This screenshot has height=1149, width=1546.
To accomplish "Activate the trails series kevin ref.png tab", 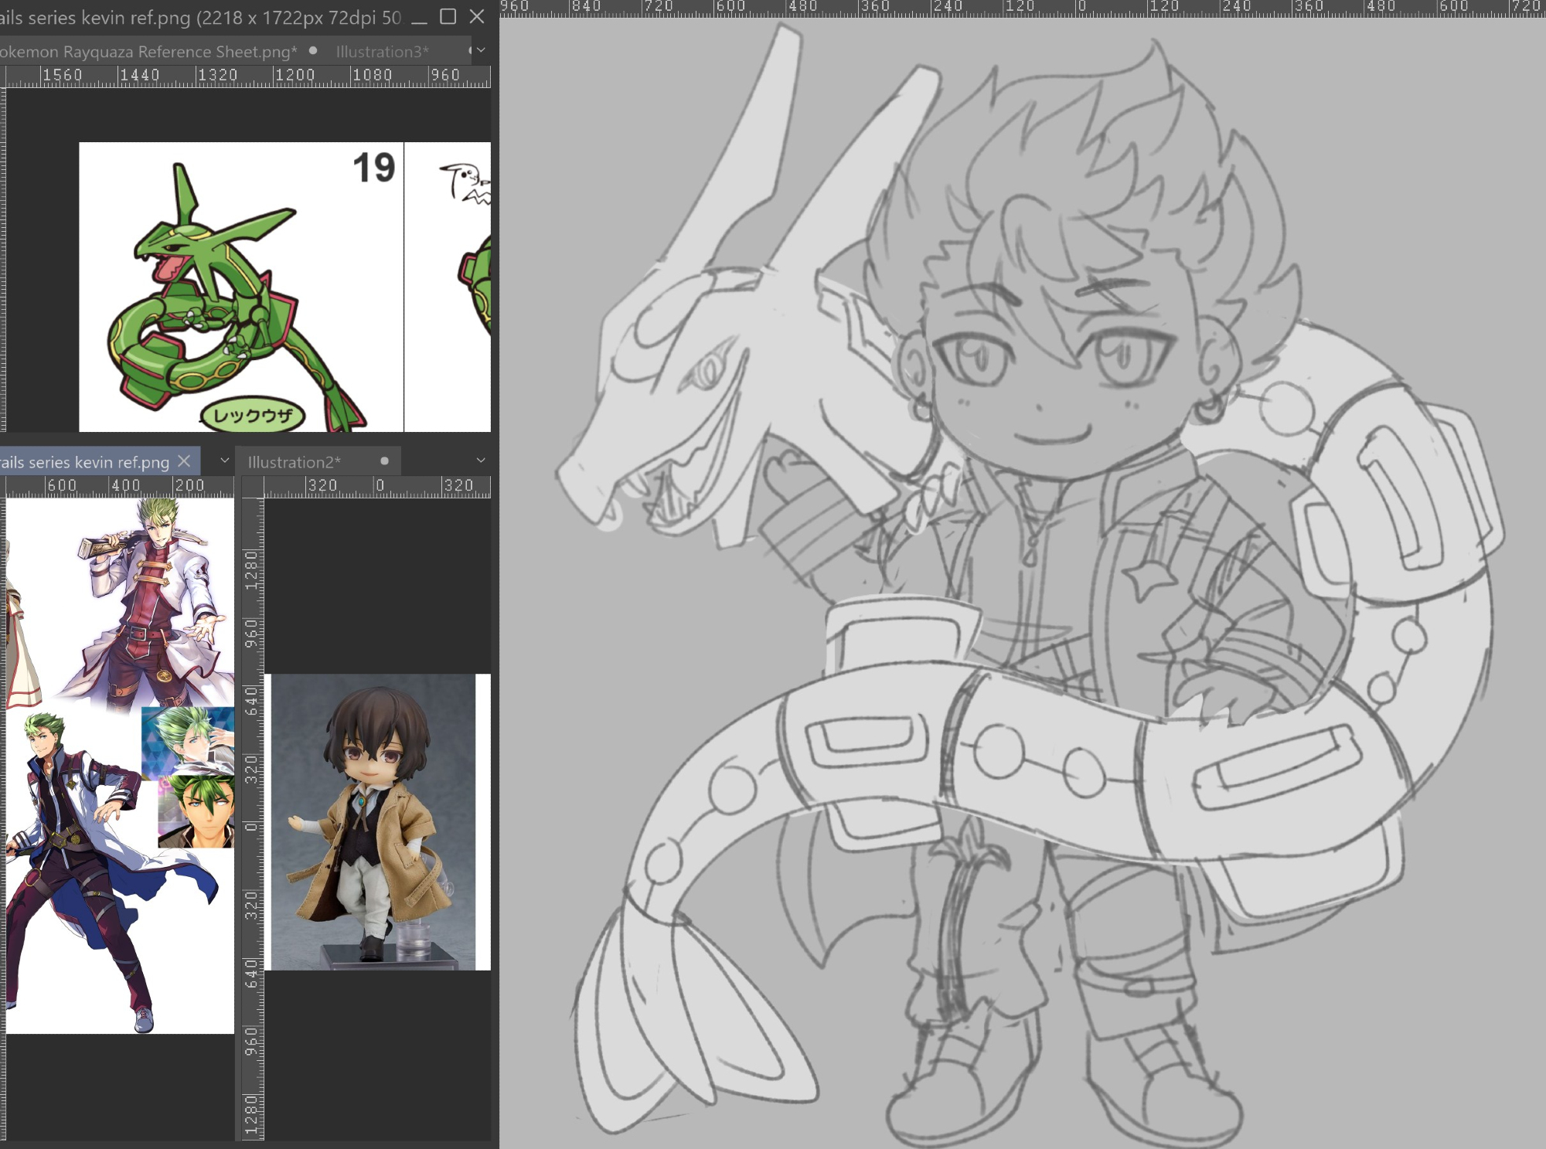I will 83,462.
